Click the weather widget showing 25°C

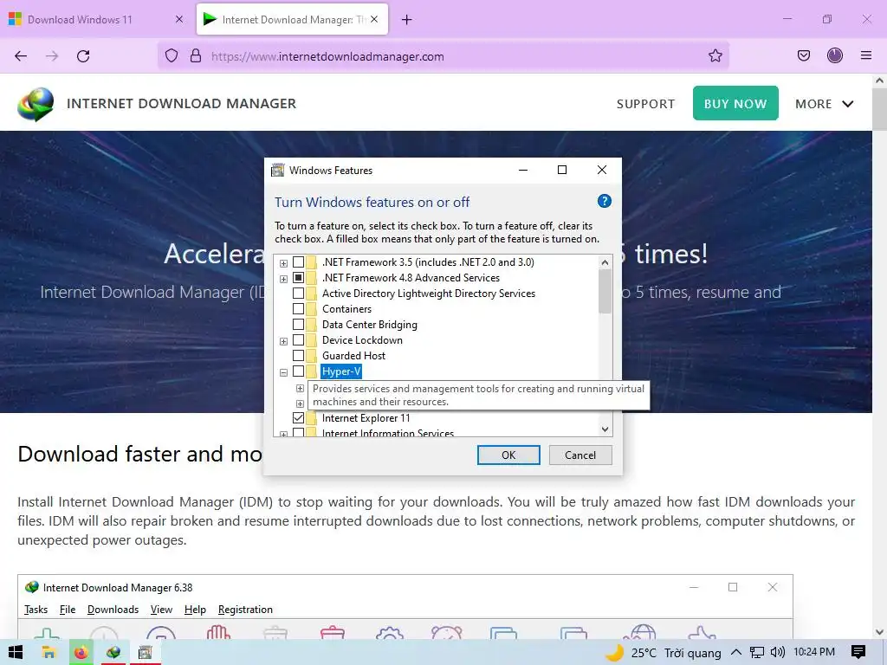coord(663,653)
